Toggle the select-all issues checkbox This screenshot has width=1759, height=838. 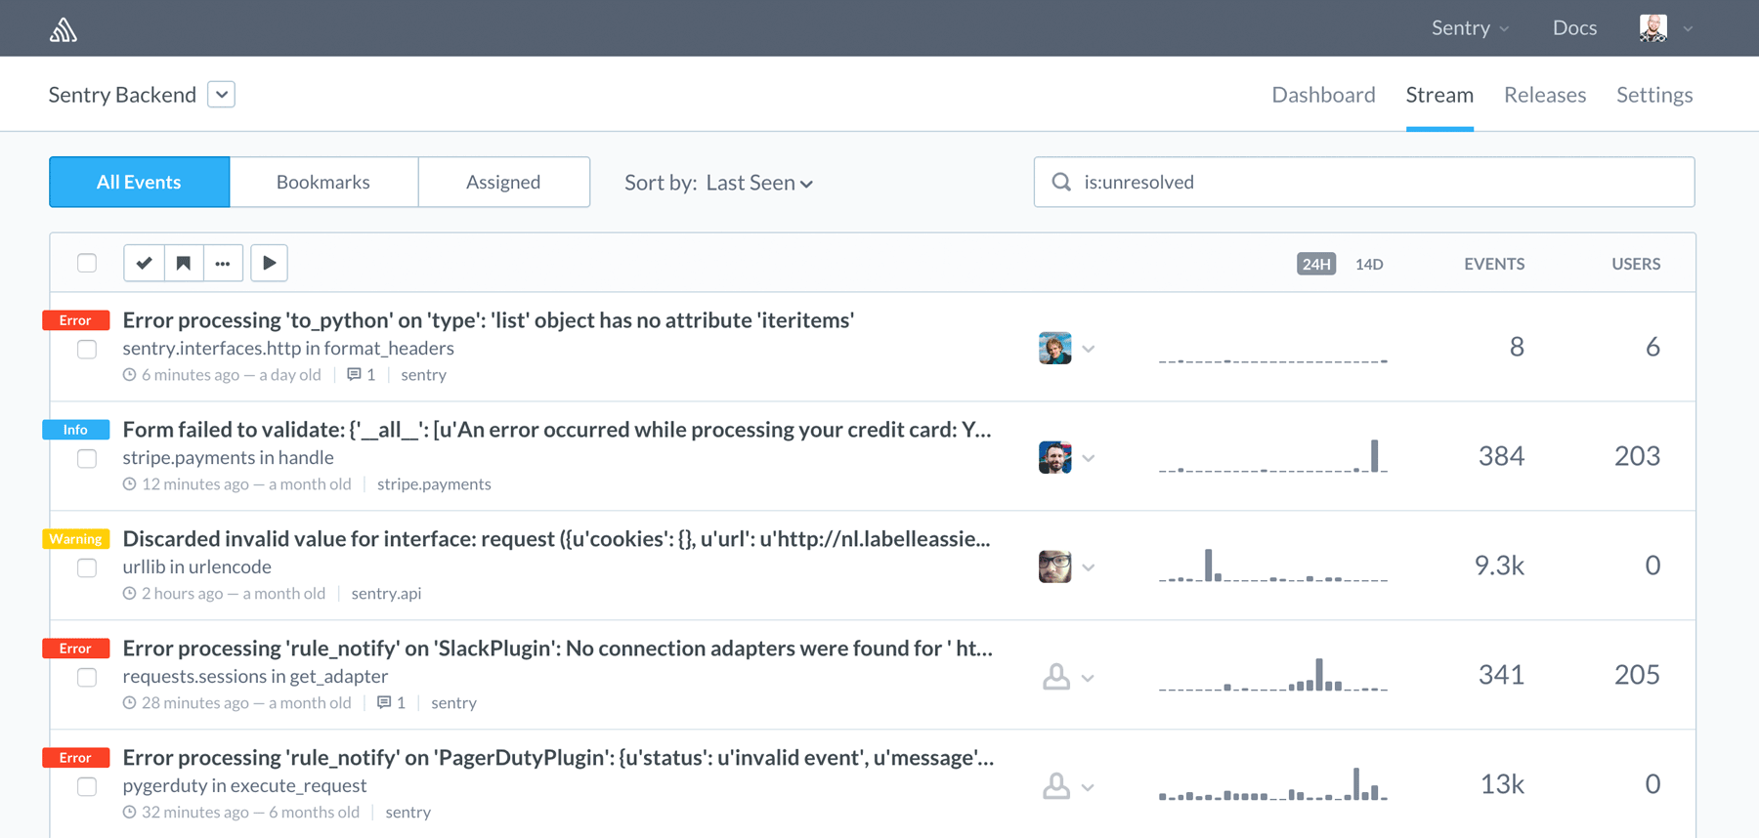tap(87, 263)
